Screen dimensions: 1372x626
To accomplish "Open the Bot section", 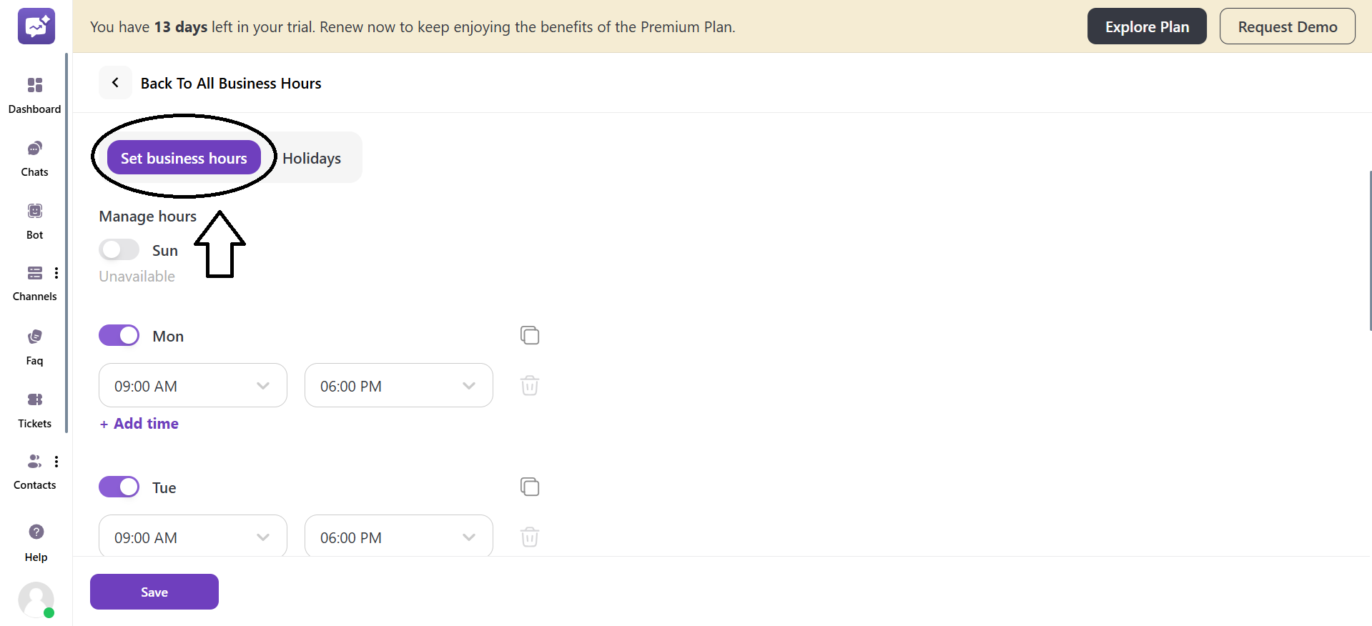I will tap(34, 222).
